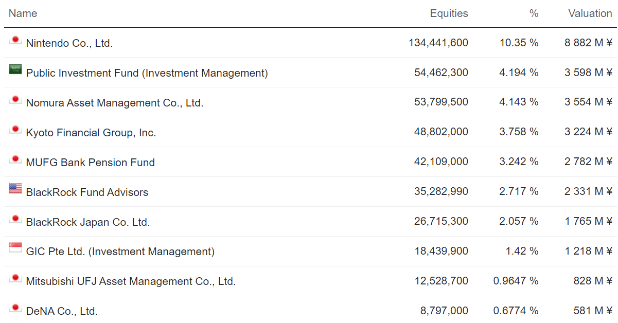618x323 pixels.
Task: Click the Valuation column header
Action: coord(590,13)
